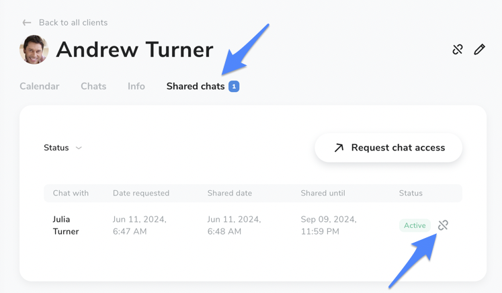The width and height of the screenshot is (502, 293).
Task: Open Julia Turner's shared chat row
Action: click(253, 225)
